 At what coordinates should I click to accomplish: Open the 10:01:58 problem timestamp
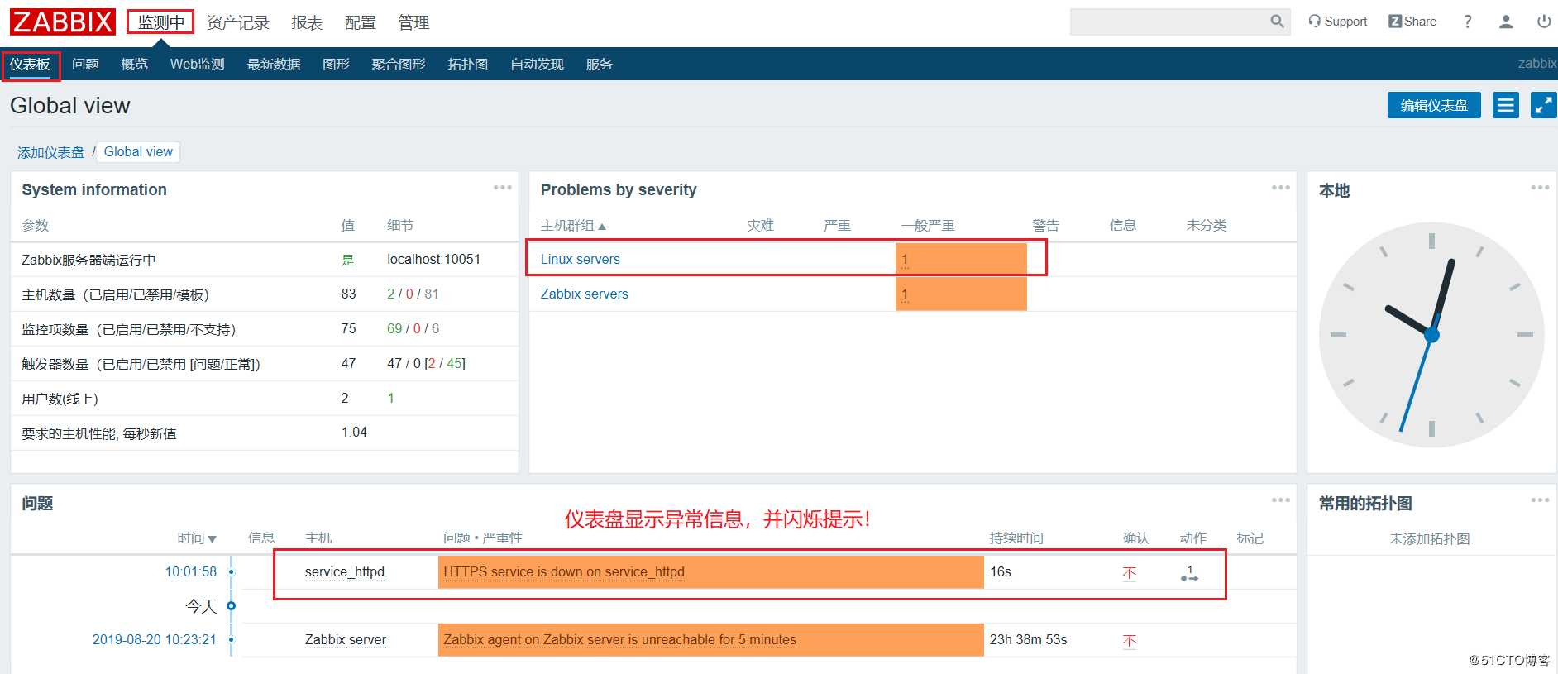[x=191, y=572]
